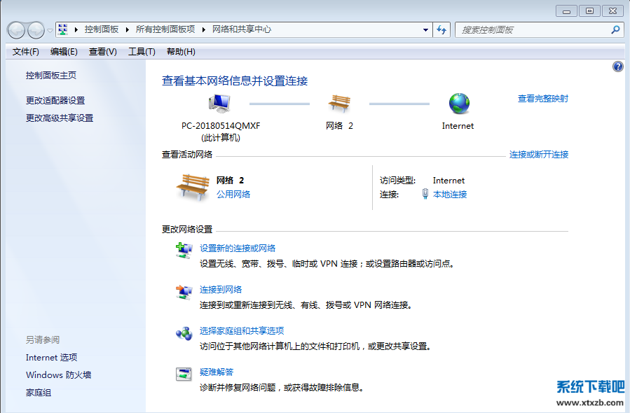Click the 设置新的连接或网络 icon

[184, 251]
